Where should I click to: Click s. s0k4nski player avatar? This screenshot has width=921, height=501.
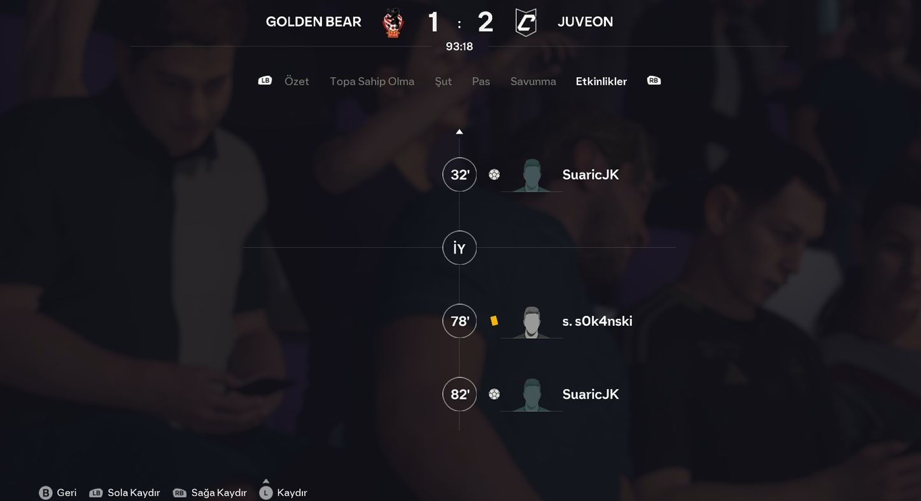tap(531, 322)
